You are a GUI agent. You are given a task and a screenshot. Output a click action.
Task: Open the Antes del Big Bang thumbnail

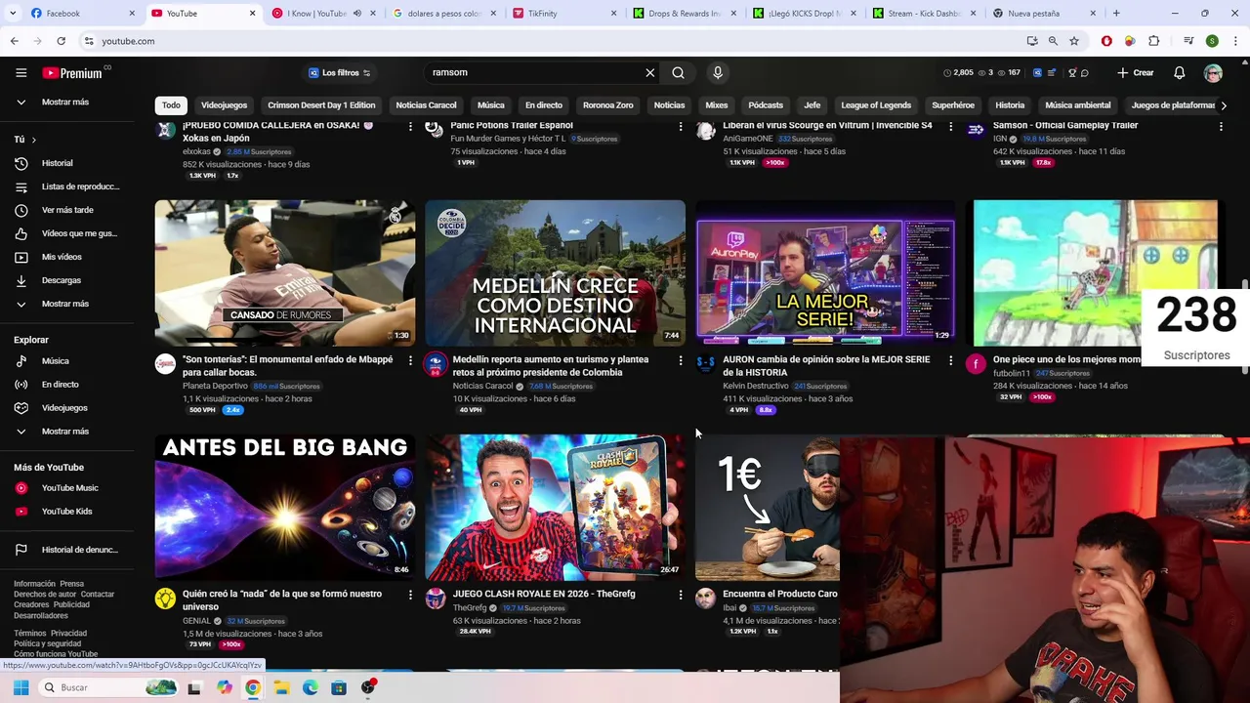284,507
